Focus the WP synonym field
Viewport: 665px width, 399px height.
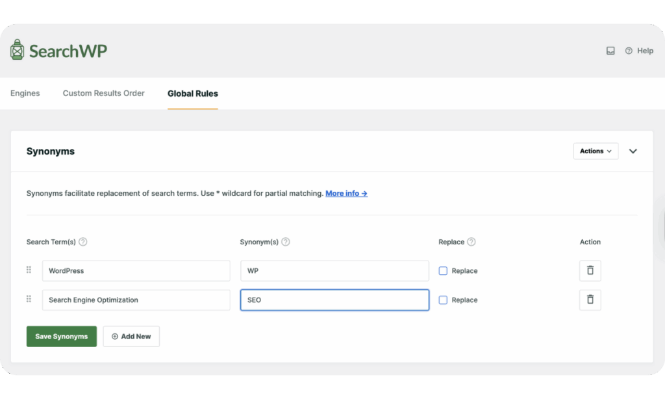(334, 271)
